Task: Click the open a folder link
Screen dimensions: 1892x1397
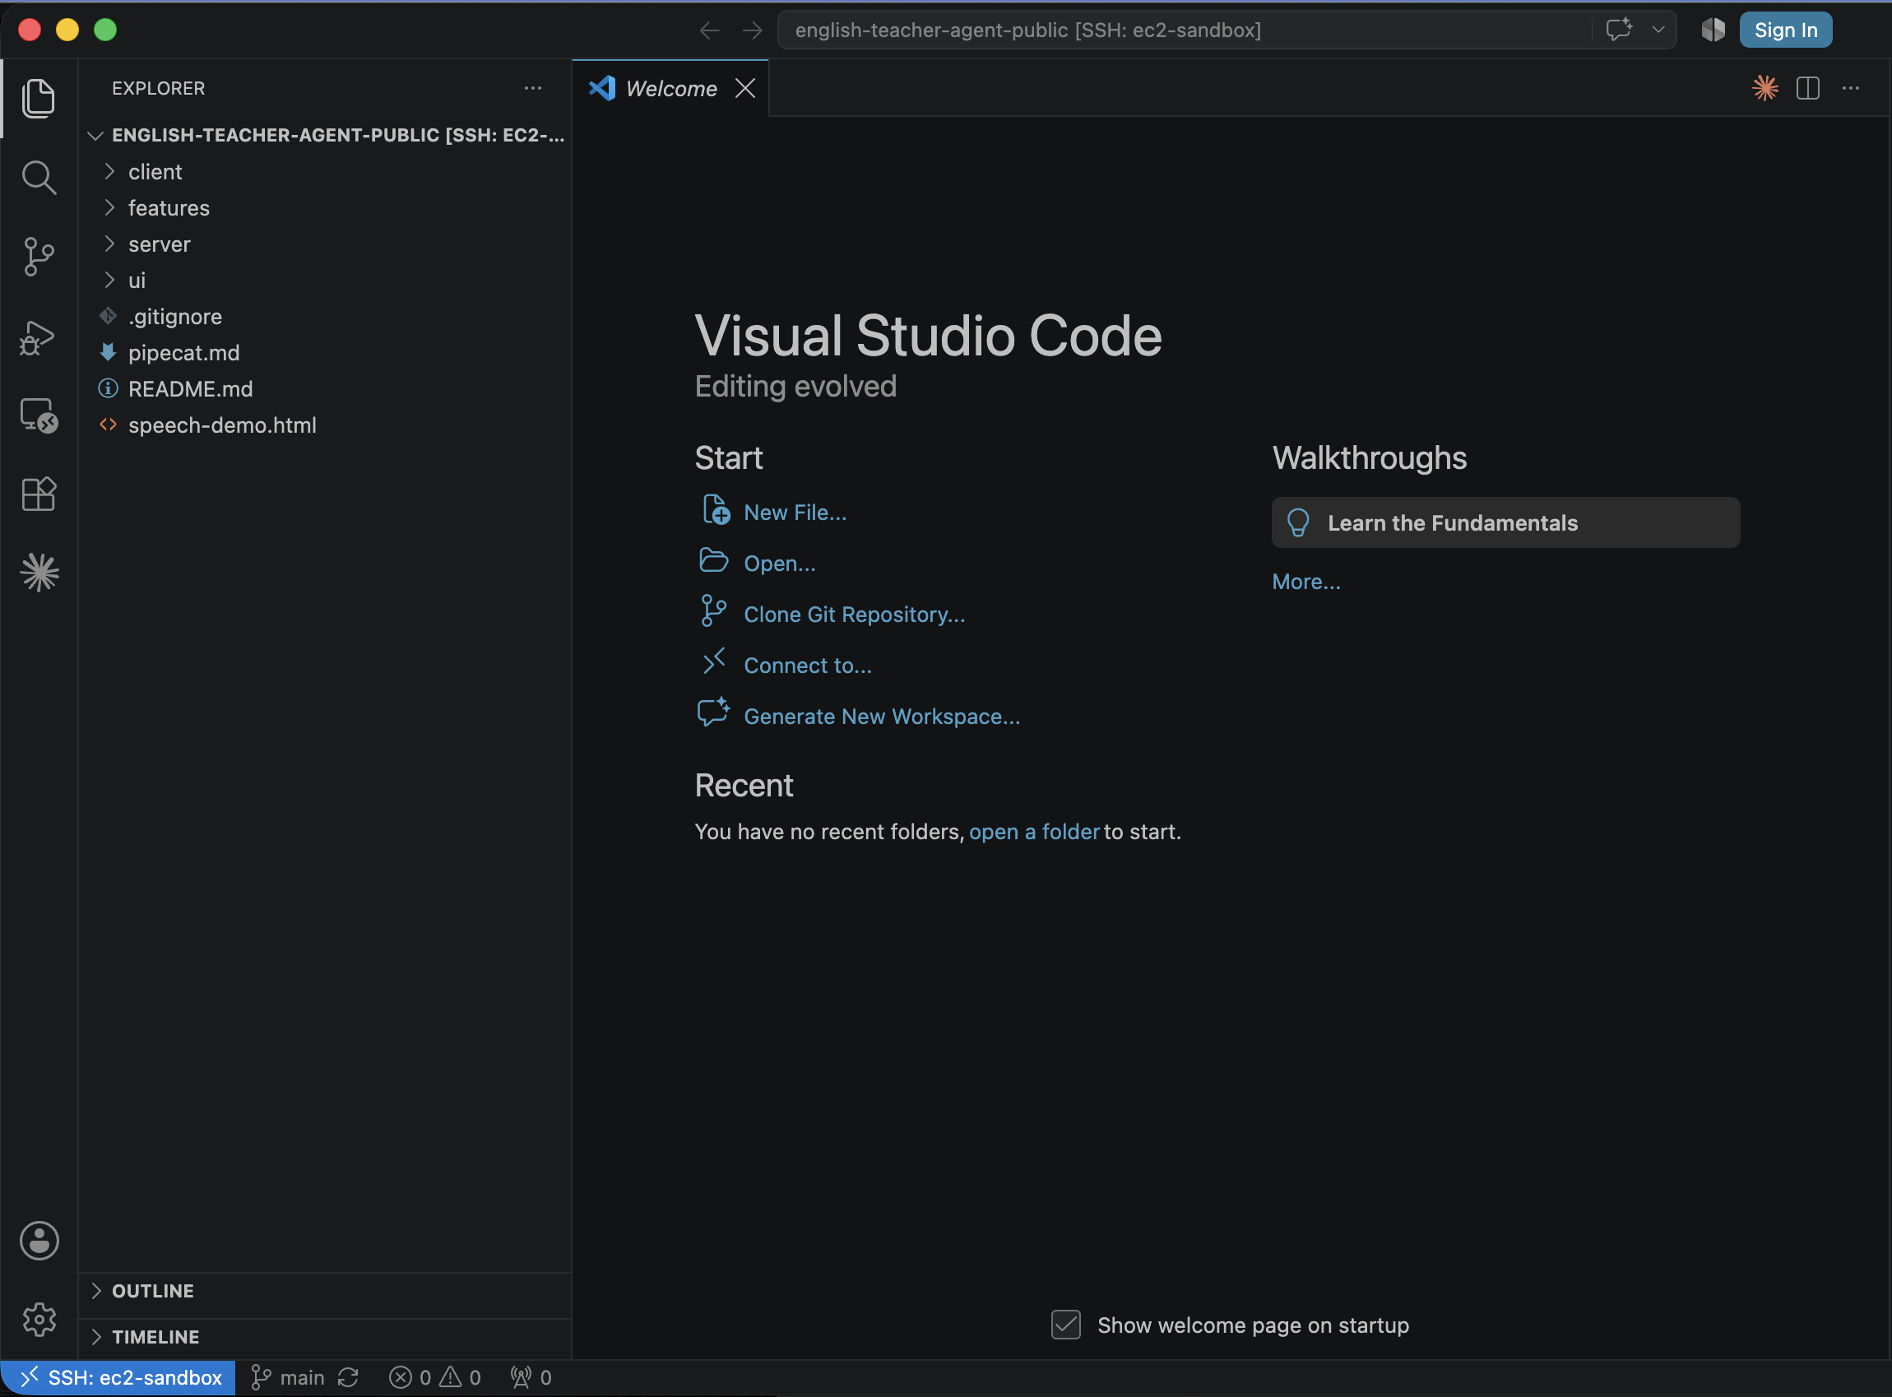Action: [x=1034, y=832]
